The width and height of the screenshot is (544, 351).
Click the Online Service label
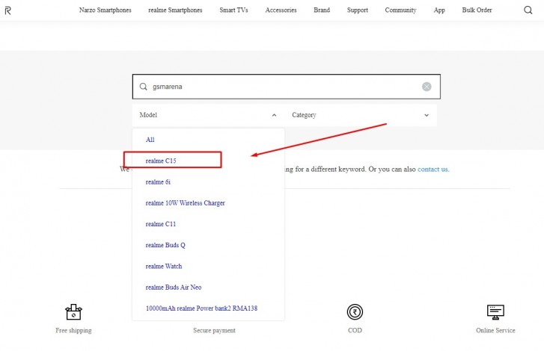[495, 330]
